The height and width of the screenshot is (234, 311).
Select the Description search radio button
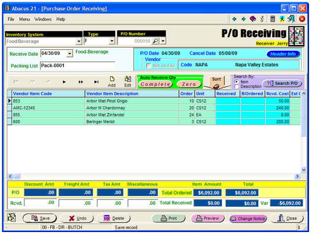[x=236, y=87]
